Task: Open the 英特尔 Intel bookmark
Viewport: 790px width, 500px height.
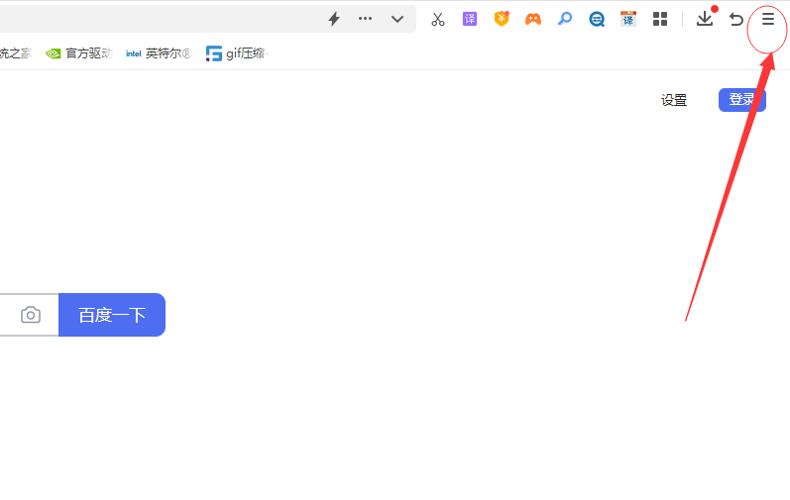Action: [158, 53]
